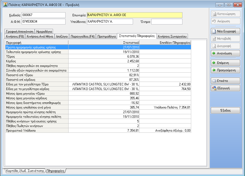
Task: Click the Ετικέτα label icon
Action: click(214, 81)
